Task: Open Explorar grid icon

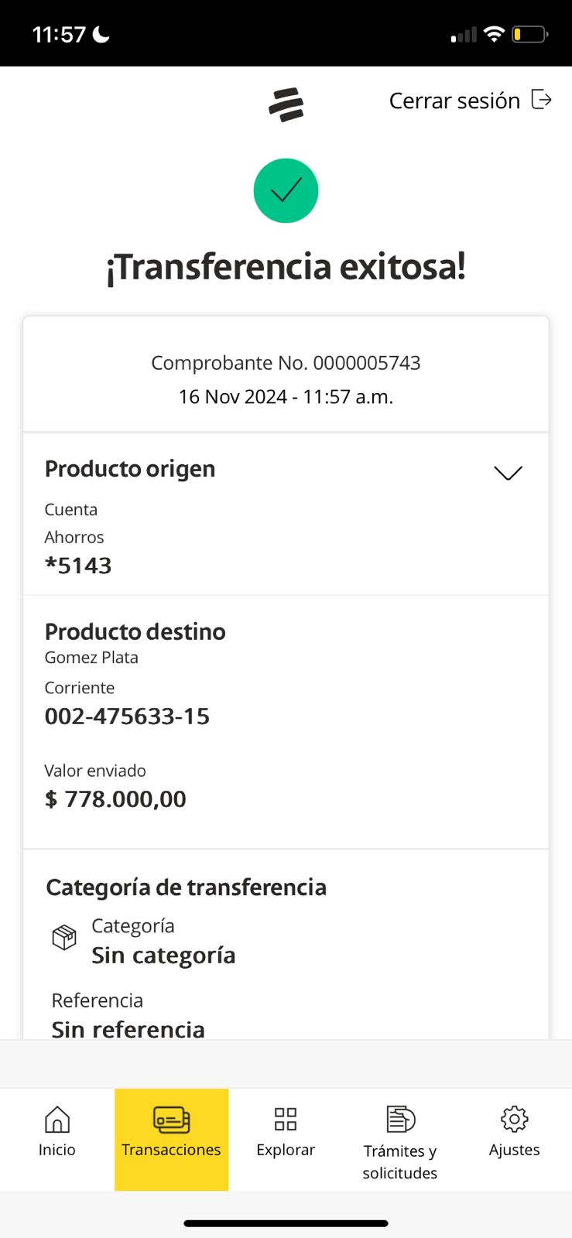Action: [286, 1119]
